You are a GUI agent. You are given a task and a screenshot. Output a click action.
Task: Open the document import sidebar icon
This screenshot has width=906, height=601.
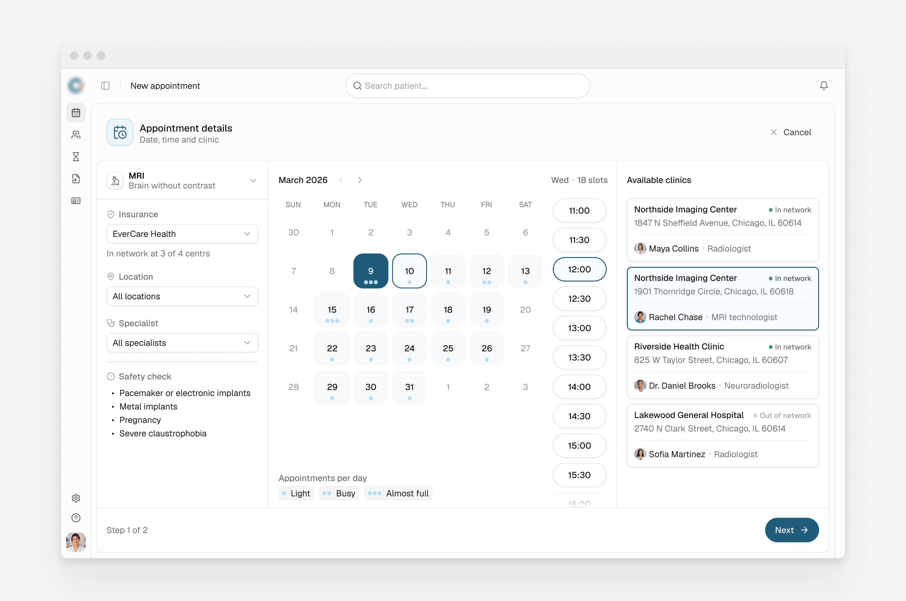click(76, 179)
